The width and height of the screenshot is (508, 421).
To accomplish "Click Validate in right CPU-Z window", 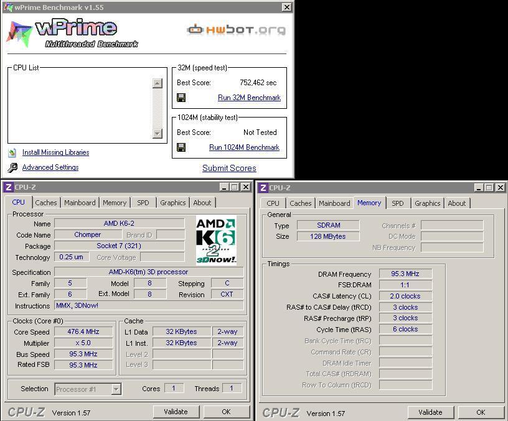I will tap(430, 412).
